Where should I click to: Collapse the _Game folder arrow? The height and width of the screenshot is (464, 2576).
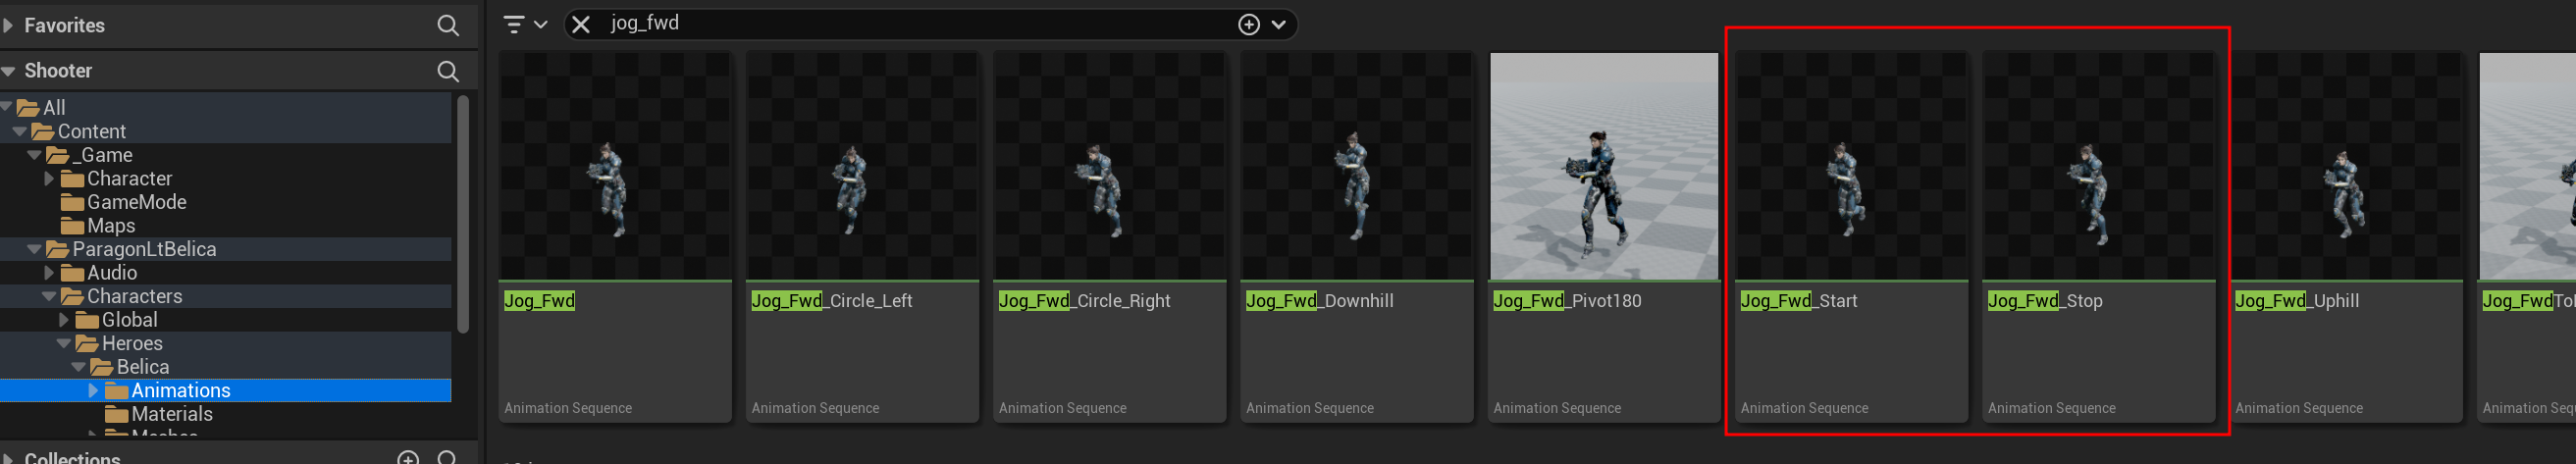pos(35,155)
